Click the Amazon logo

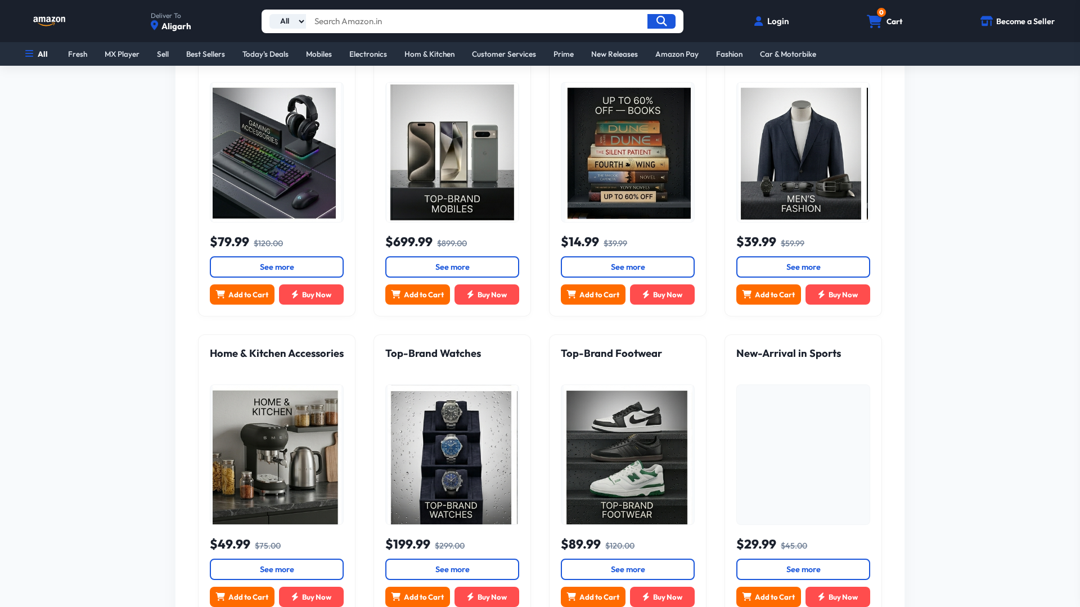(49, 21)
